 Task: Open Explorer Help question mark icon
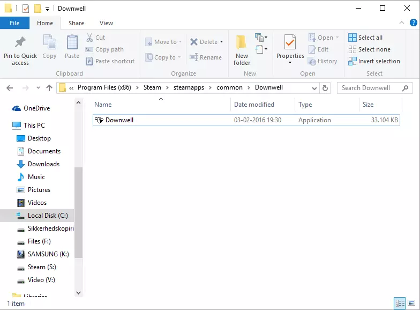click(414, 23)
